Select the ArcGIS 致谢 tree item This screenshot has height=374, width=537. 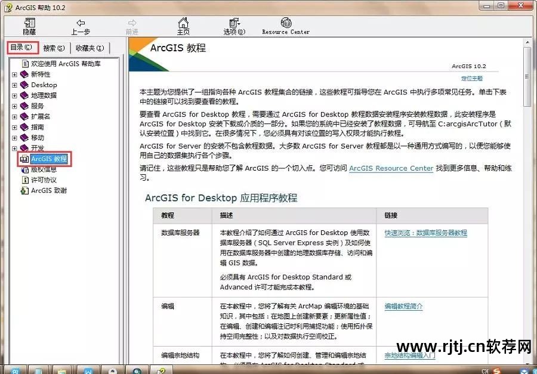coord(49,191)
